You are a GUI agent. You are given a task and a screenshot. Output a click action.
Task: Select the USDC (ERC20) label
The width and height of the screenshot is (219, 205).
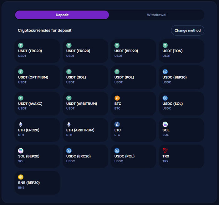[79, 156]
